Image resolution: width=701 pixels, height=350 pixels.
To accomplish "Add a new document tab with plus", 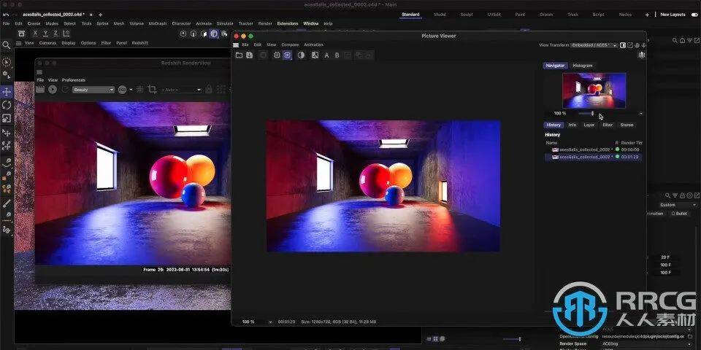I will pos(101,15).
